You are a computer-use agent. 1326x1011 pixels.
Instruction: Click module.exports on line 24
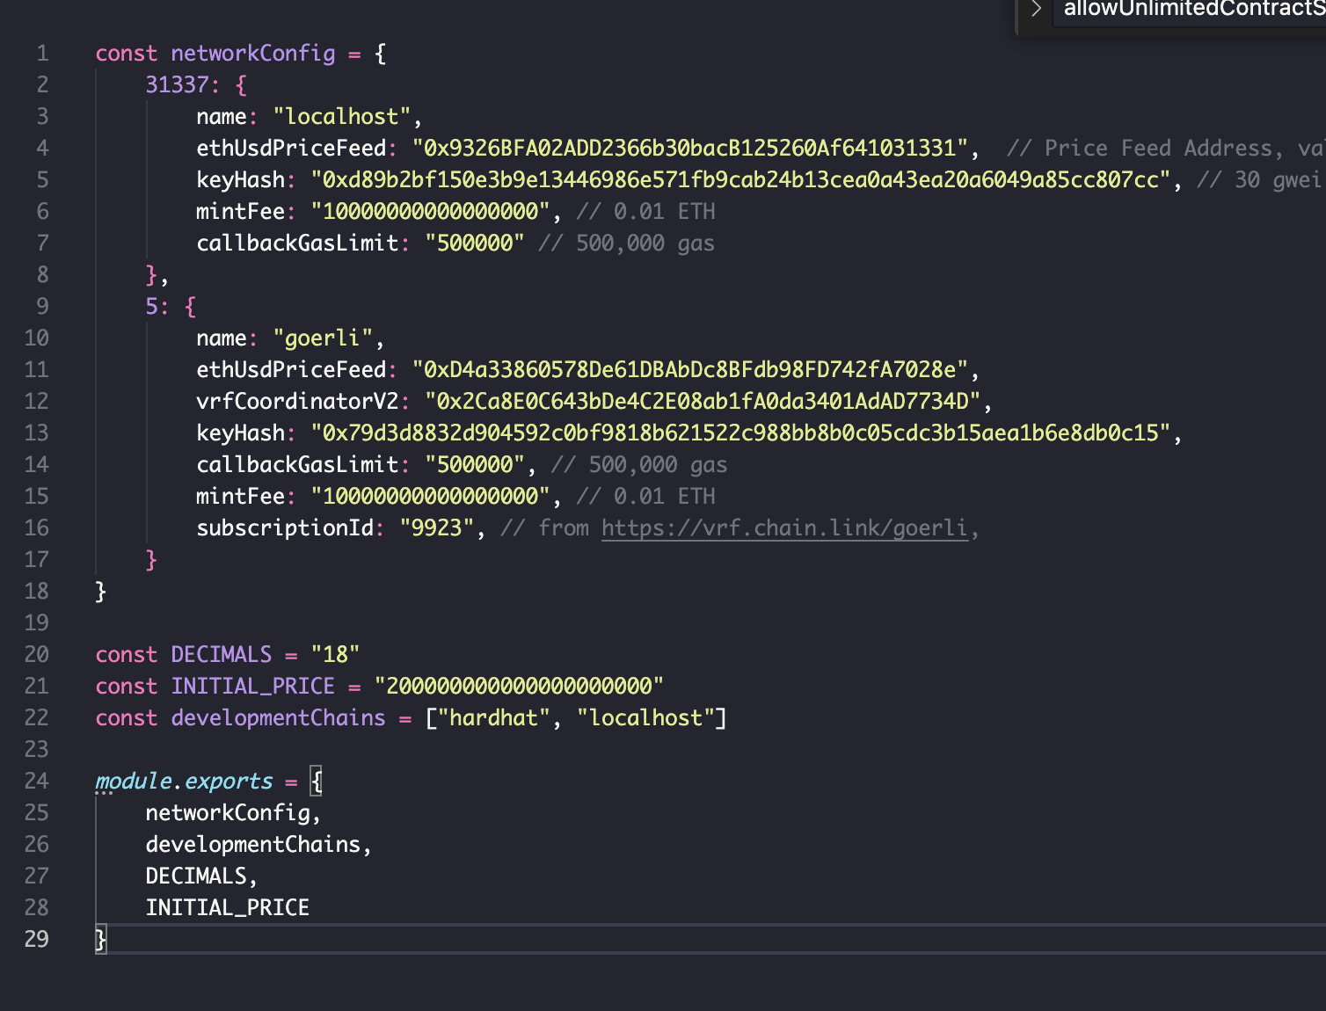coord(184,782)
